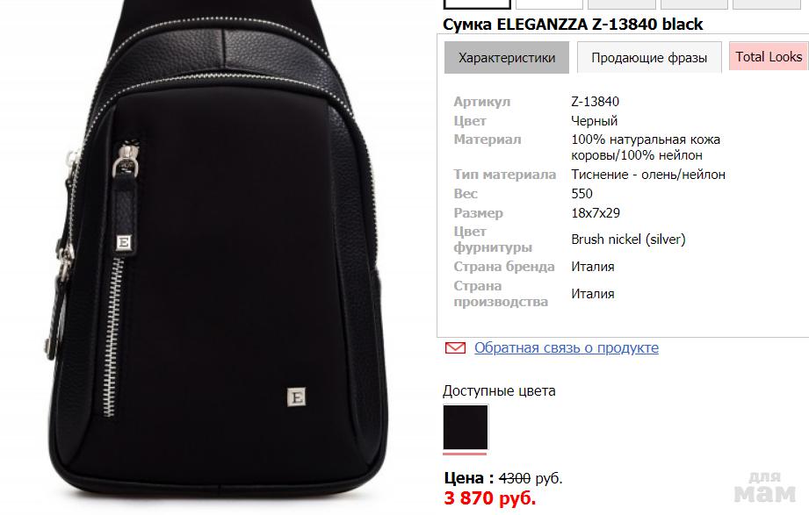The image size is (809, 515).
Task: Click the Brush nickel (silver) hardware color value
Action: pos(628,240)
